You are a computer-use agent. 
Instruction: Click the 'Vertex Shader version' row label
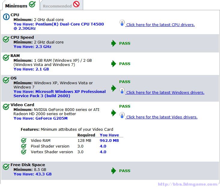coord(52,152)
